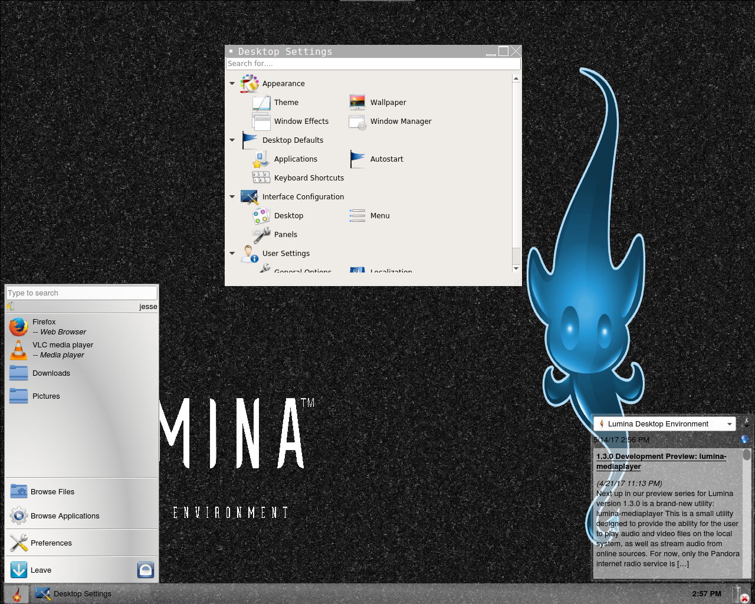Open the Desktop interface configuration icon
Viewport: 755px width, 604px height.
pos(261,216)
